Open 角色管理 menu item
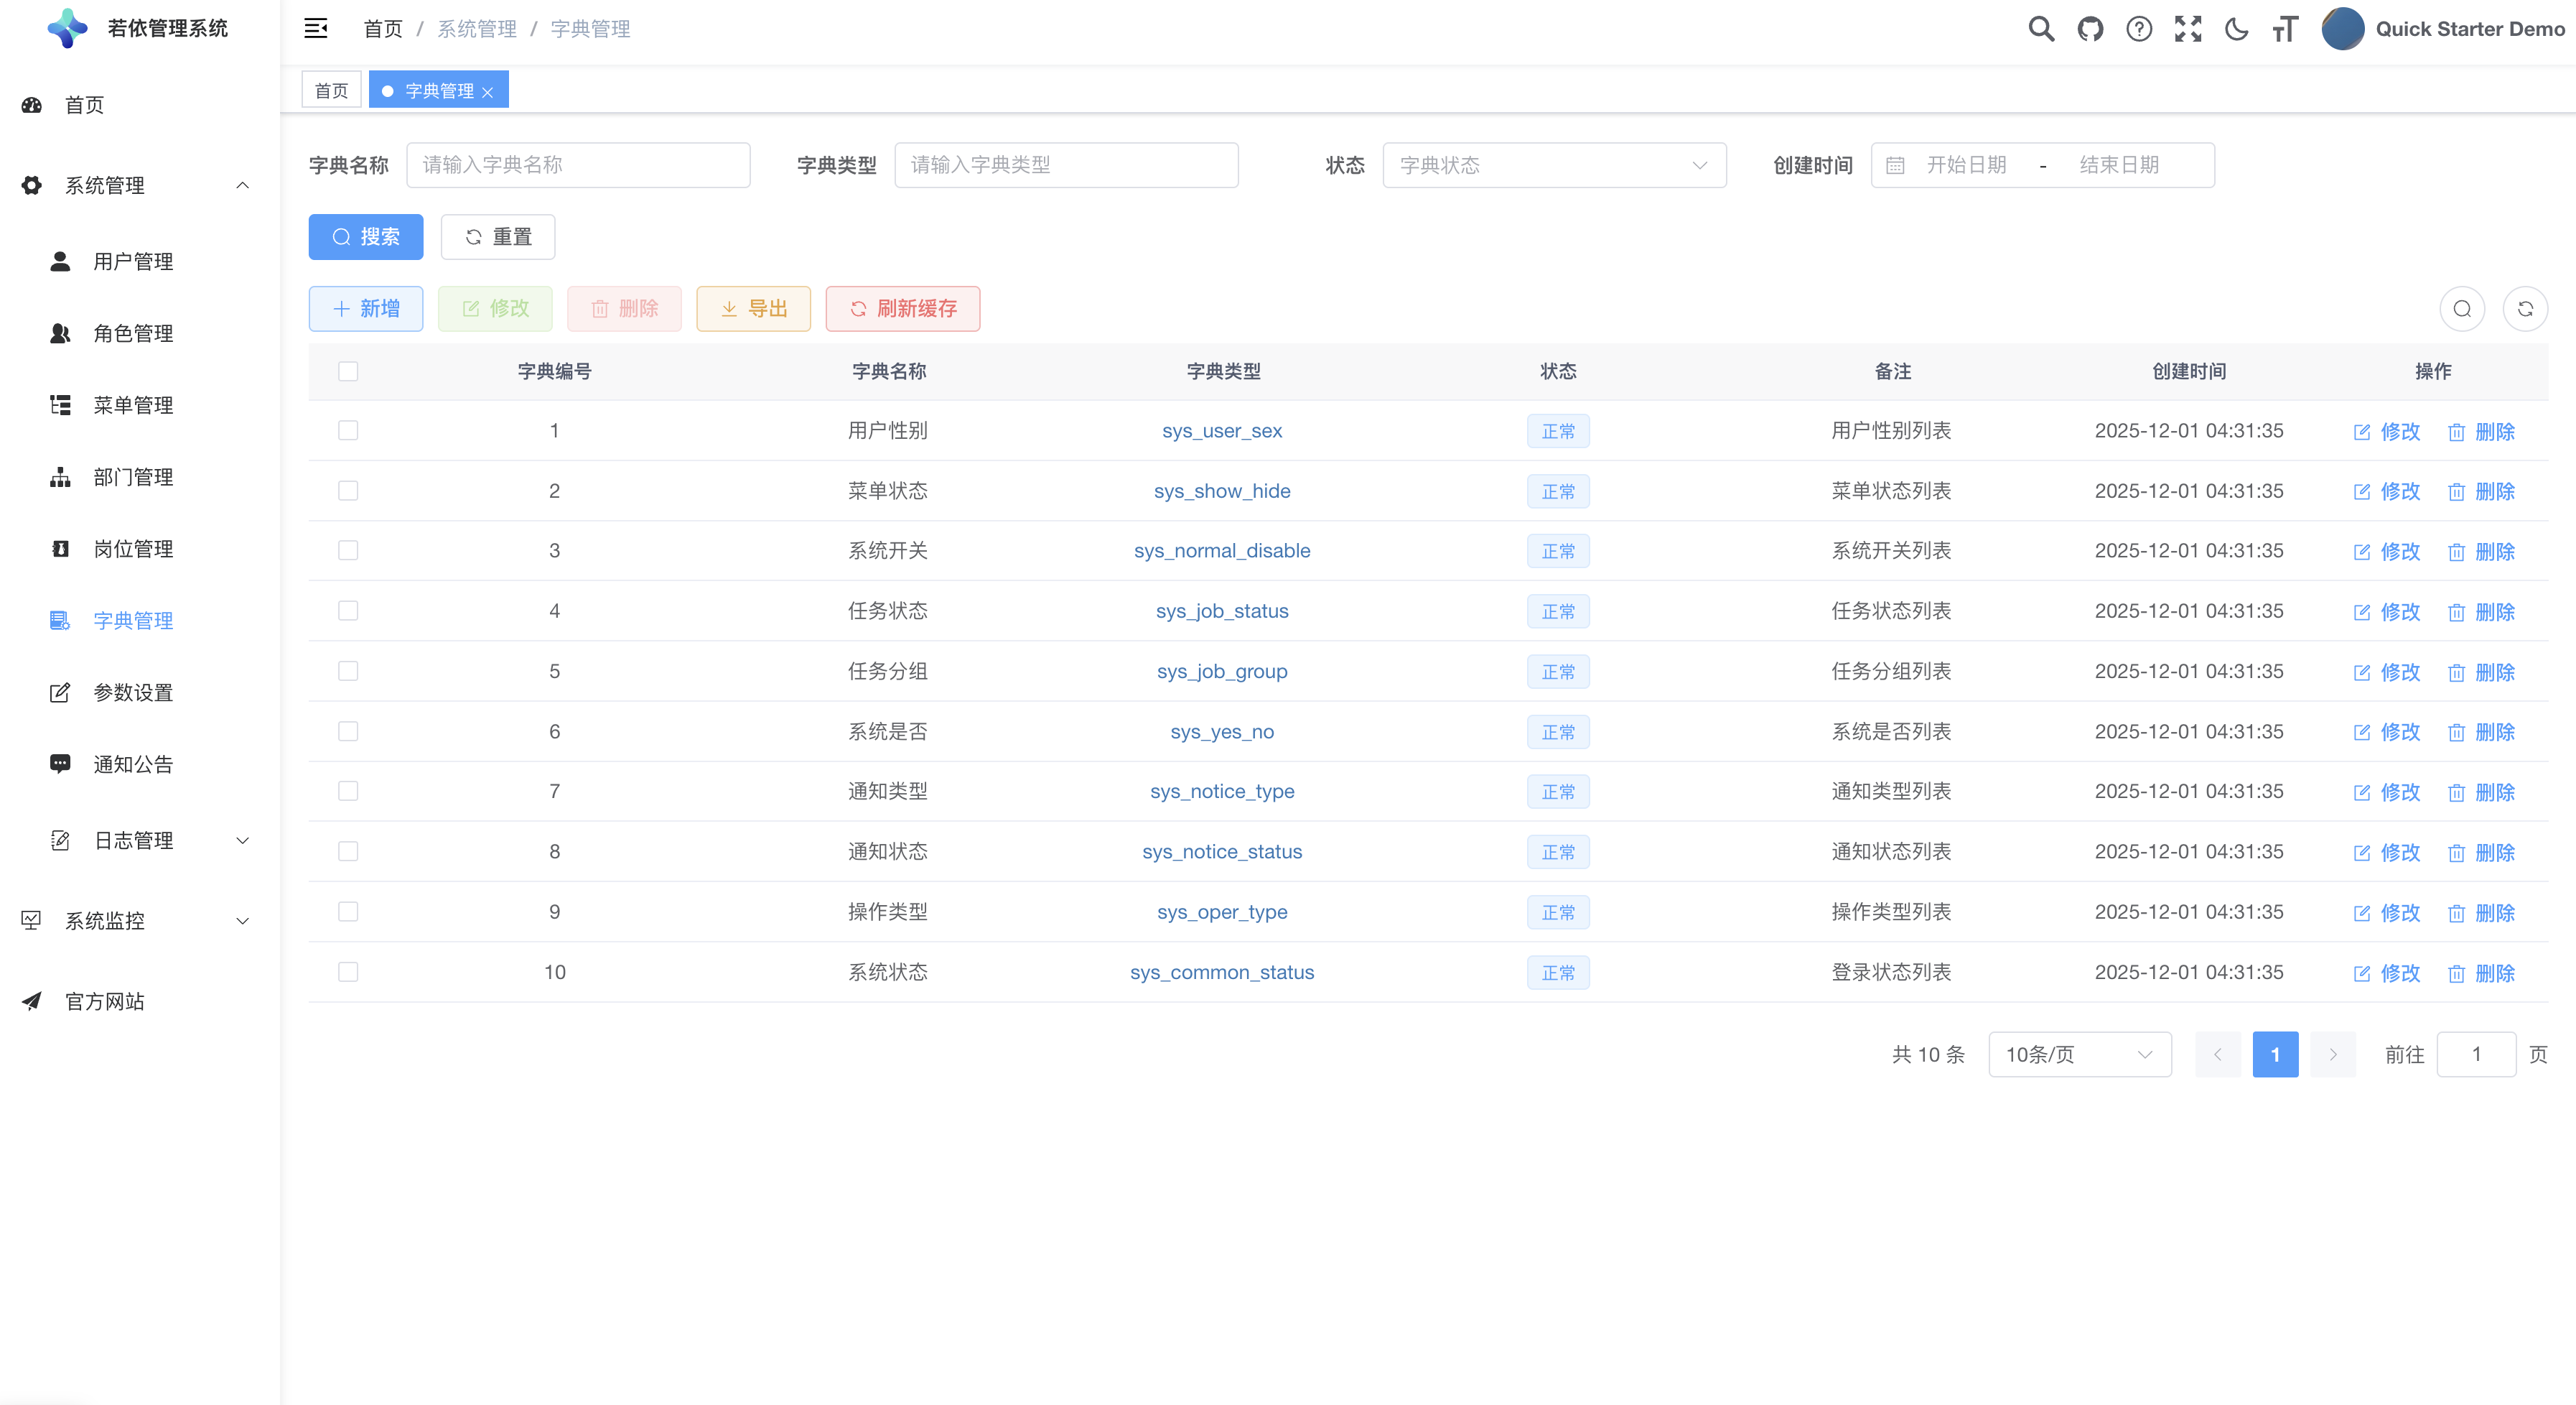This screenshot has width=2576, height=1405. pos(133,334)
